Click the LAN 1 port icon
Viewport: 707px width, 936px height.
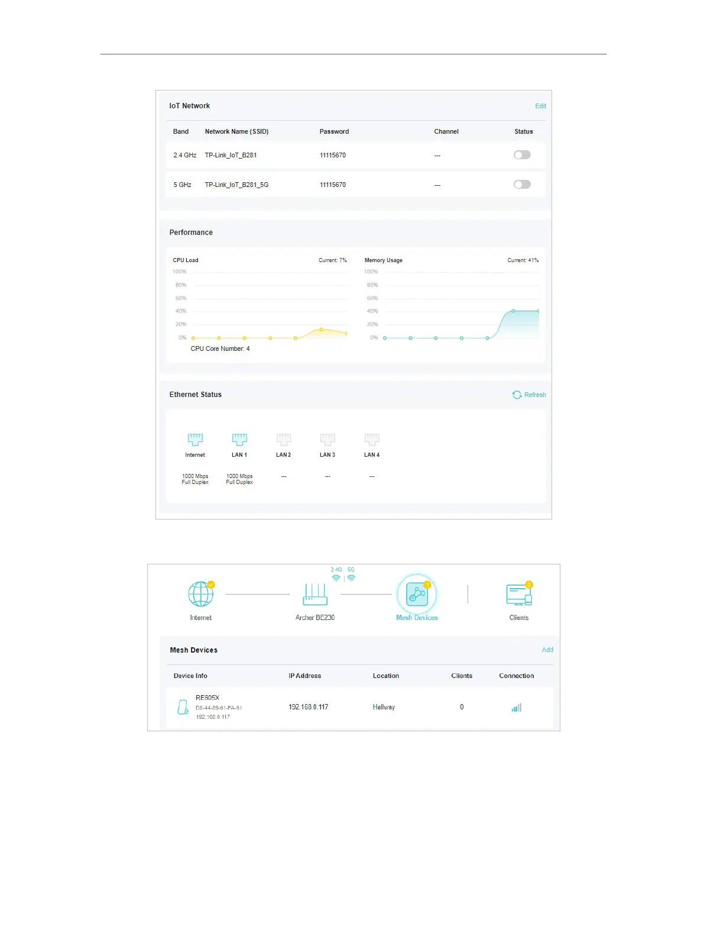point(239,439)
